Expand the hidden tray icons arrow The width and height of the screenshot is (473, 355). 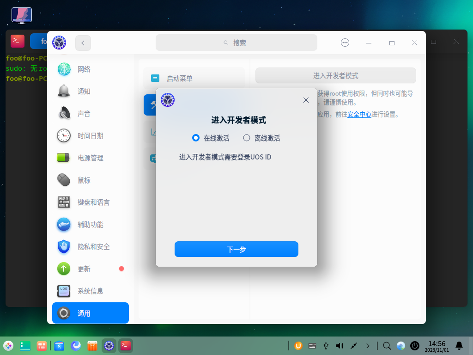368,345
